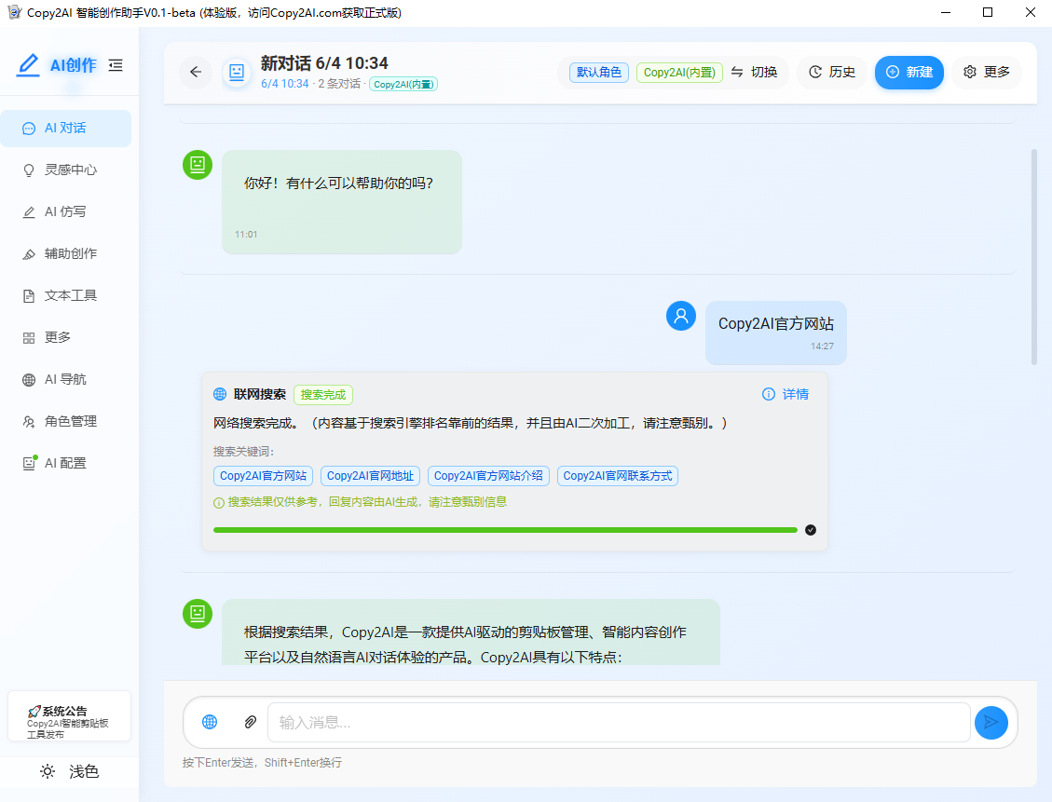
Task: Click the chat area vertical scrollbar
Action: click(1034, 257)
